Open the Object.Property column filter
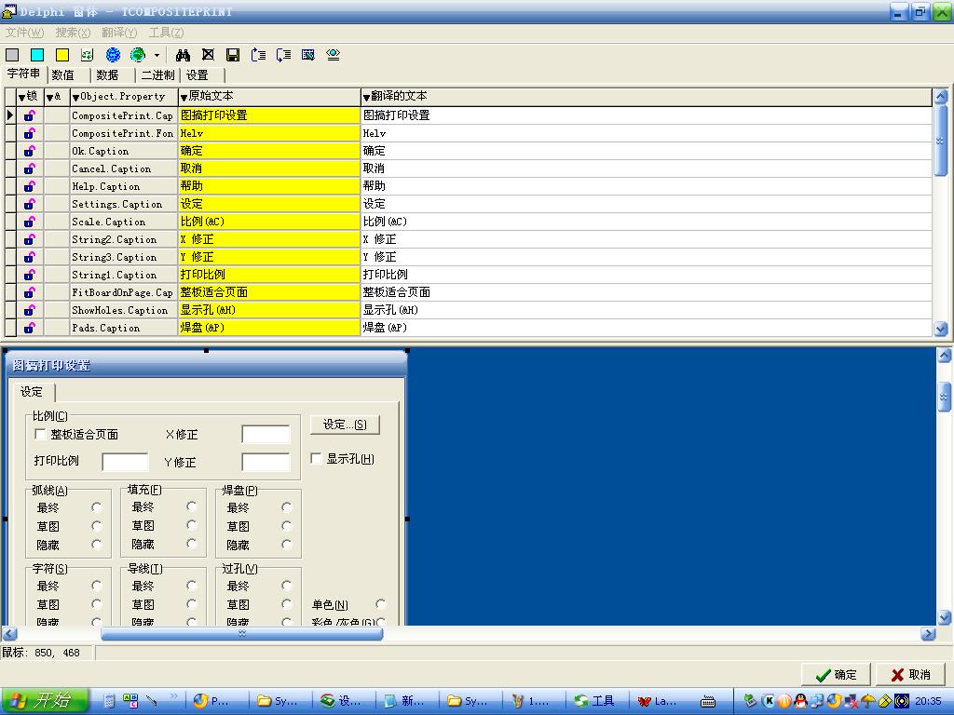Screen dimensions: 954x715 (75, 97)
